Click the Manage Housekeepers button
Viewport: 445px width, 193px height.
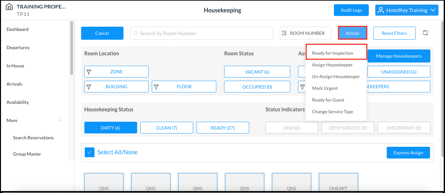[x=399, y=56]
